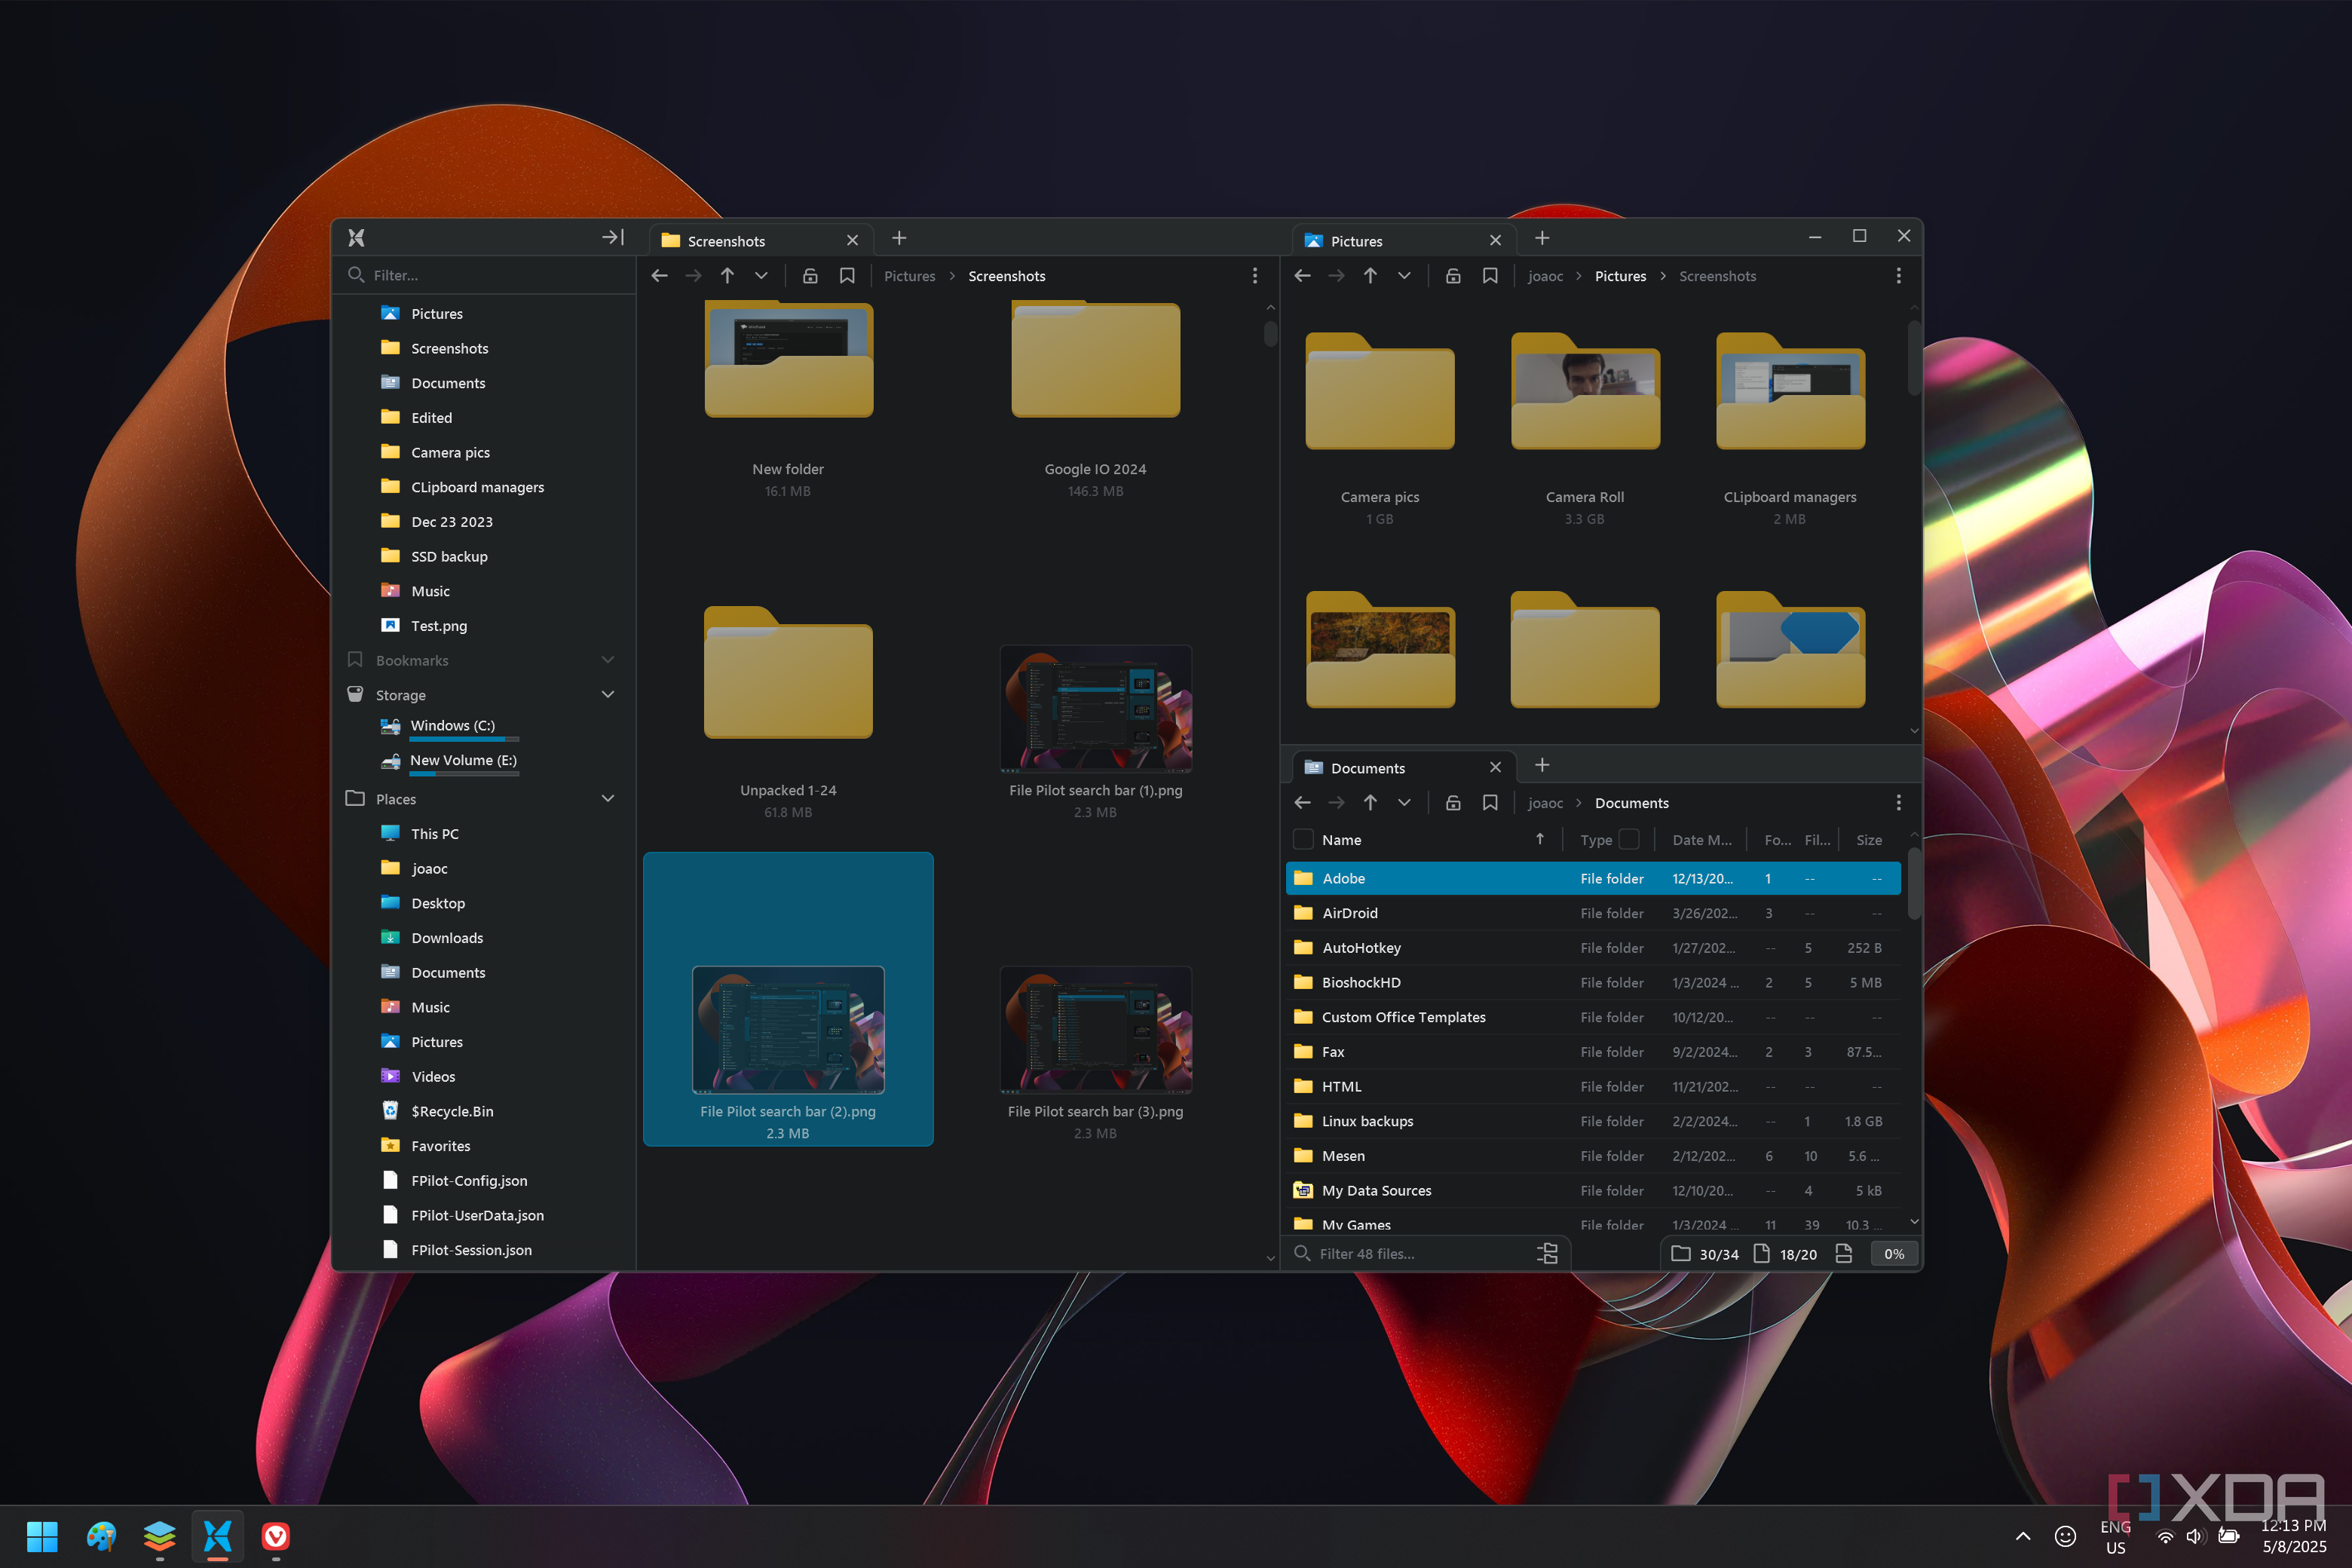The image size is (2352, 1568).
Task: Bookmark the current folder in the Pictures pane
Action: click(x=1490, y=276)
